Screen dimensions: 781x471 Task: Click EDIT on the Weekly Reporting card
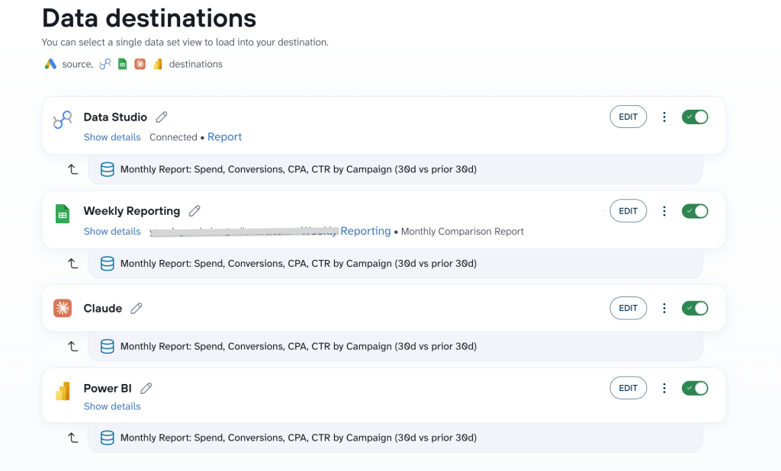tap(628, 211)
